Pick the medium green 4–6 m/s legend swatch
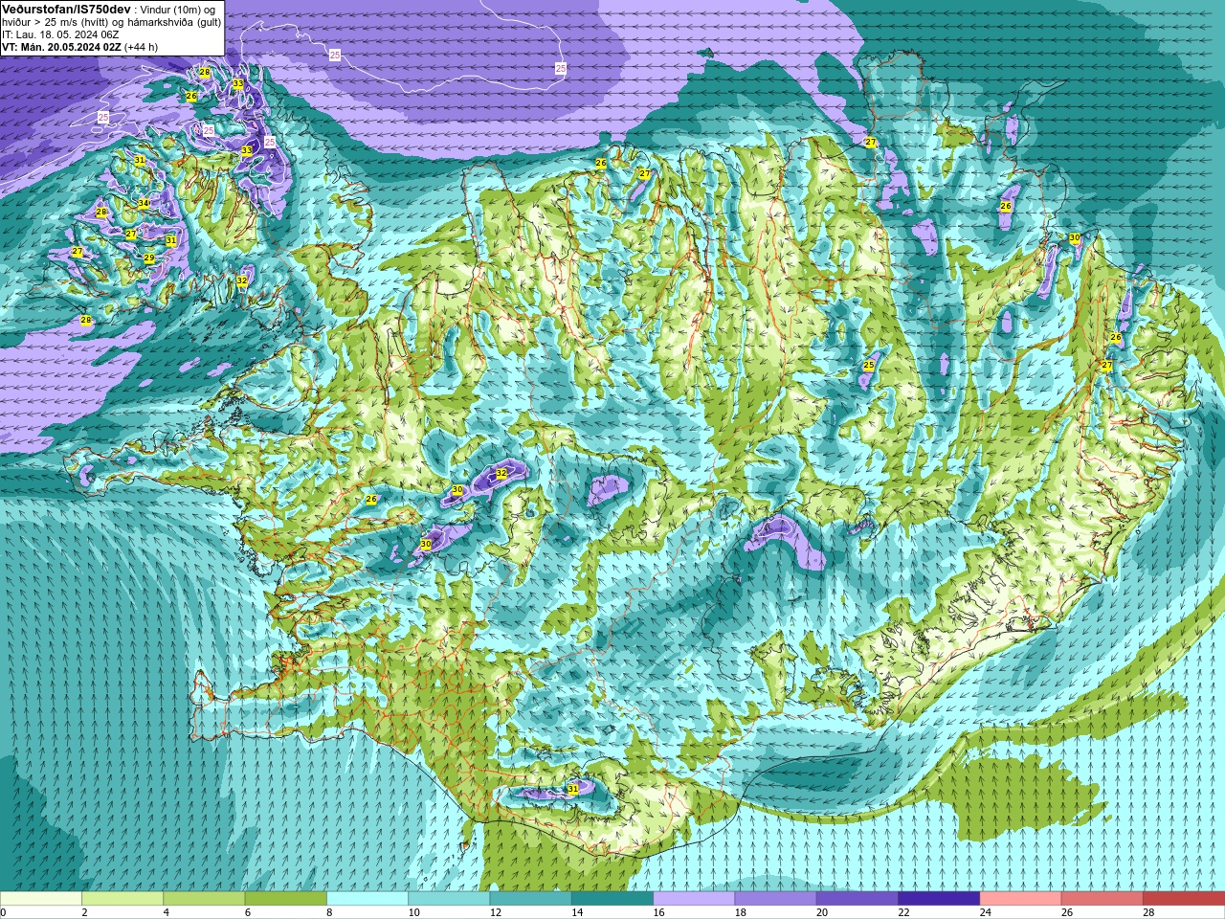1225x919 pixels. pos(204,898)
